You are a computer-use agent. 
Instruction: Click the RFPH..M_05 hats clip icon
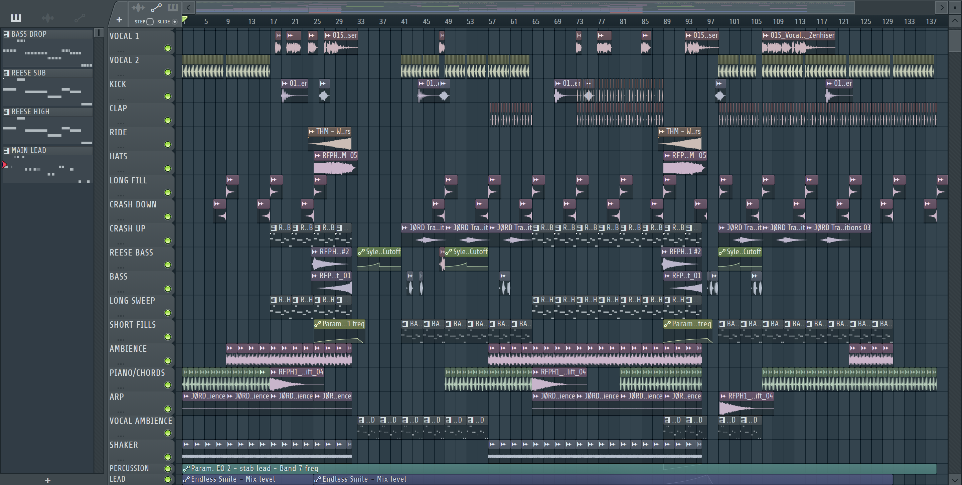317,156
